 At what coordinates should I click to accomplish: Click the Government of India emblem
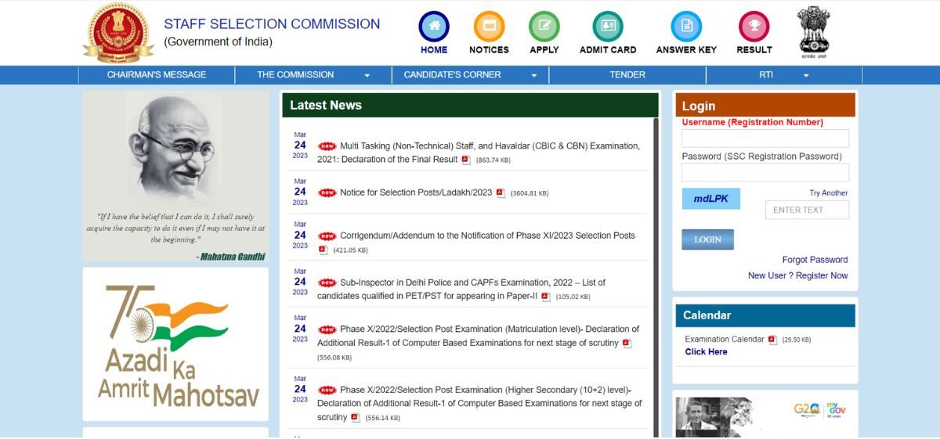tap(813, 31)
